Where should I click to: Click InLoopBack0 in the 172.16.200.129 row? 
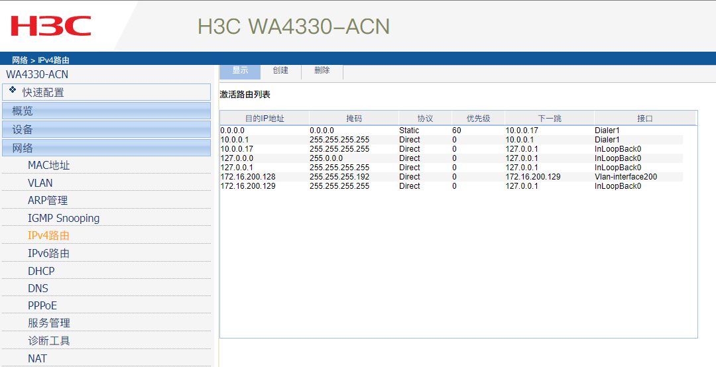[618, 186]
